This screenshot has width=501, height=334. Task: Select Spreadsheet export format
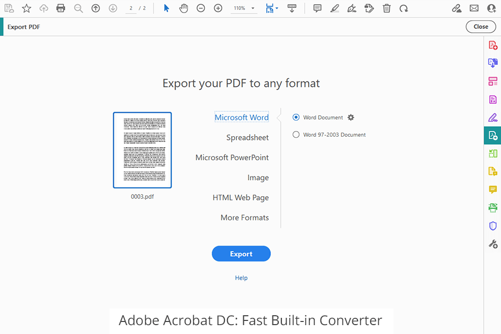pos(247,137)
